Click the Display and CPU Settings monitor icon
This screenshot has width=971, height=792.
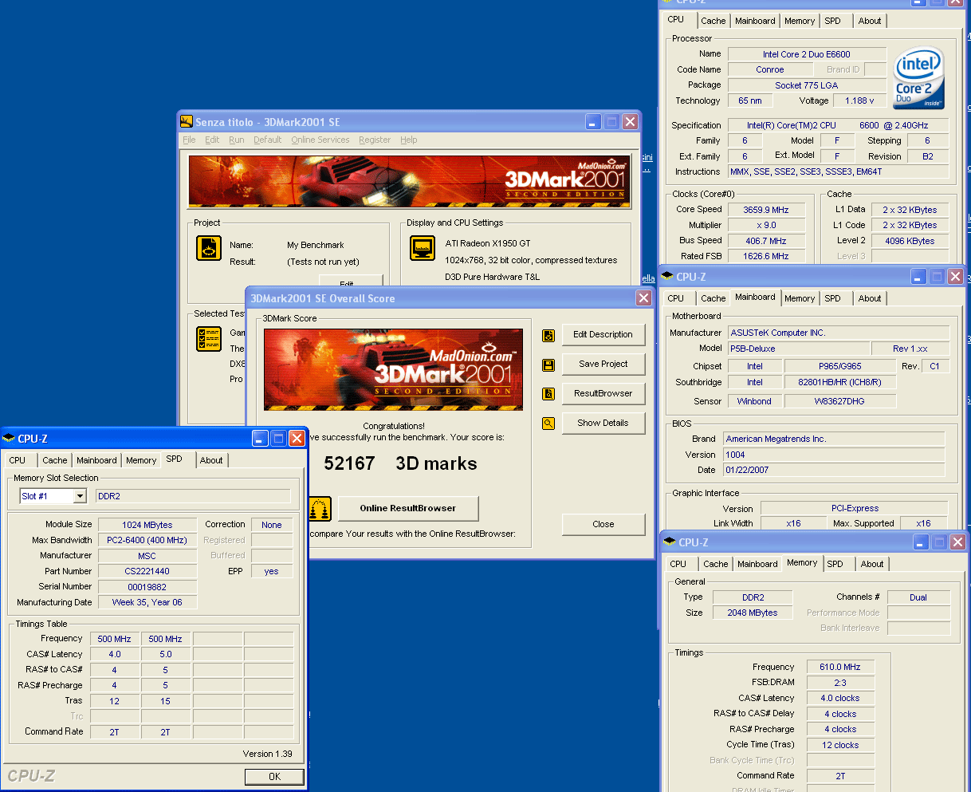(423, 248)
